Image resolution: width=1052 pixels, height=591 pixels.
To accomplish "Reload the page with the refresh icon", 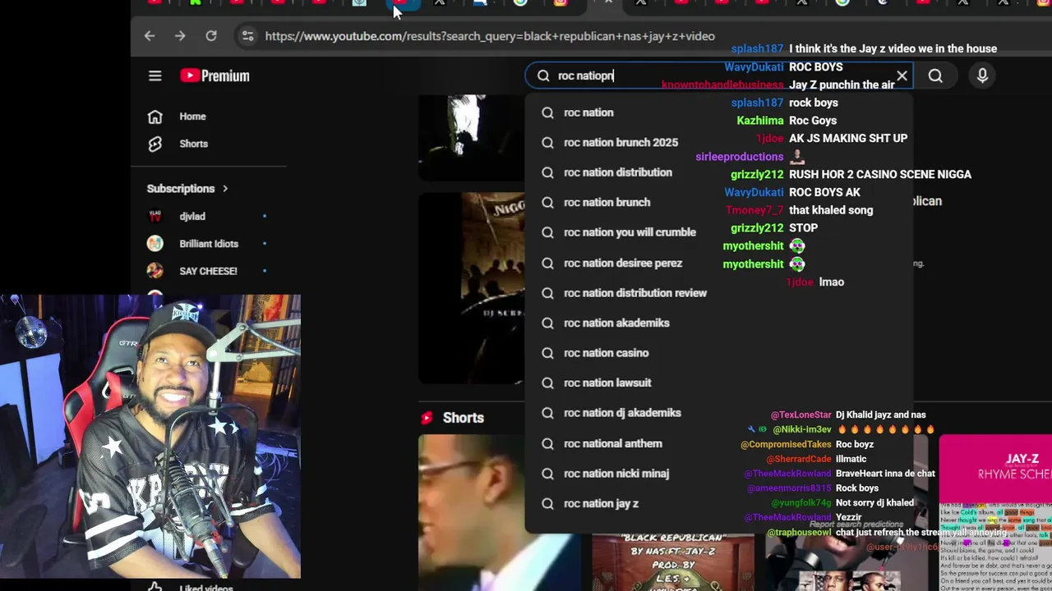I will 211,36.
